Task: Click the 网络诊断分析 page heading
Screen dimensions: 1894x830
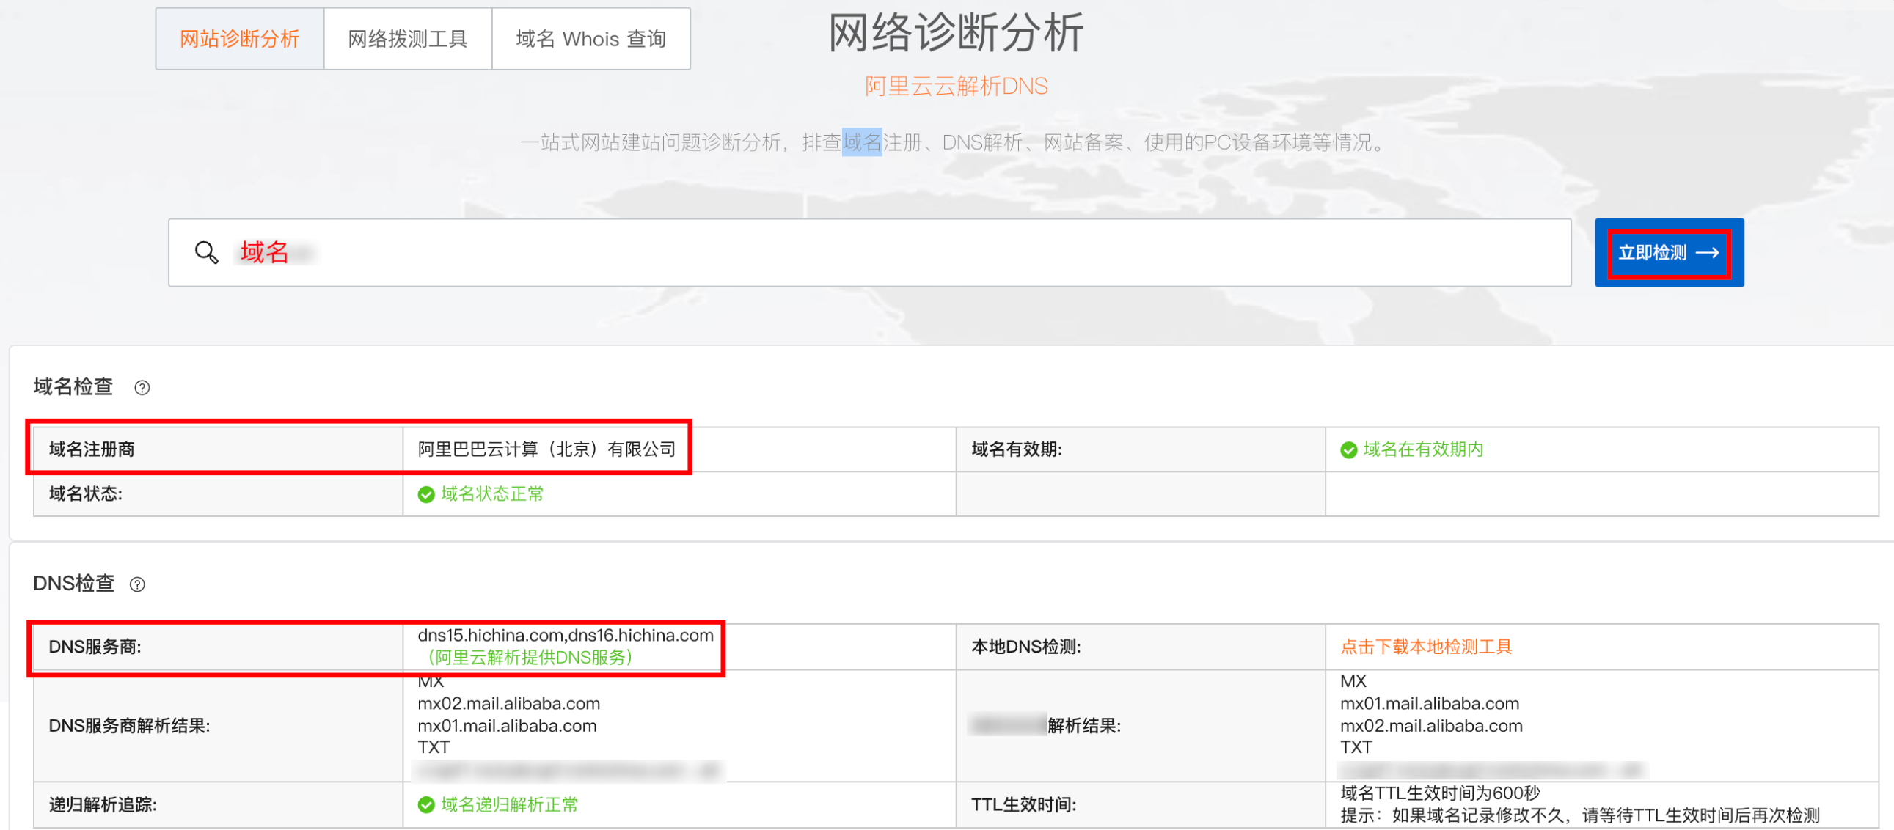Action: coord(956,32)
